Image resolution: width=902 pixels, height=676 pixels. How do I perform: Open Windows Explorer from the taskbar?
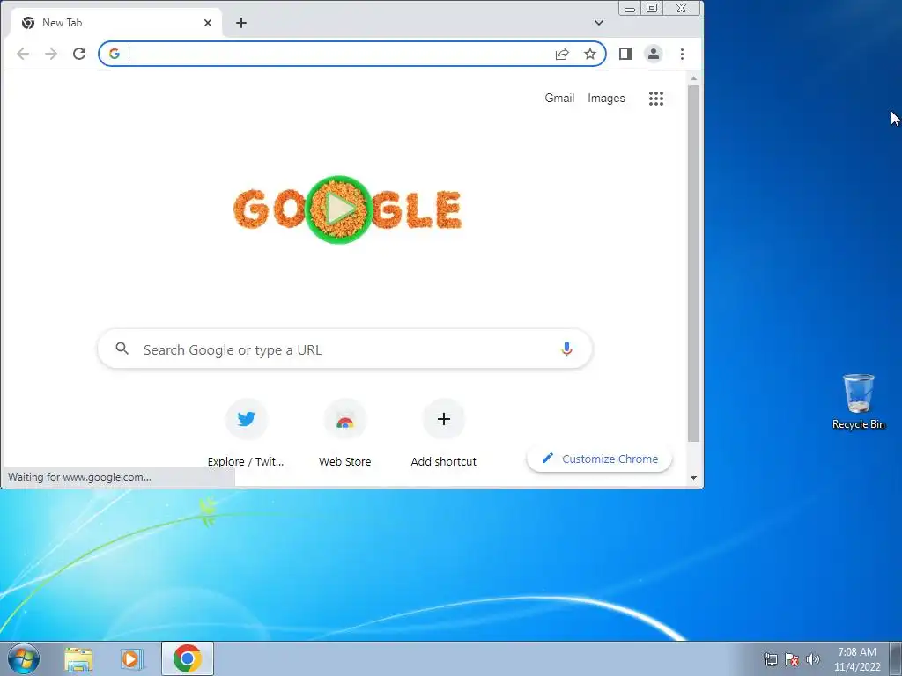[78, 659]
